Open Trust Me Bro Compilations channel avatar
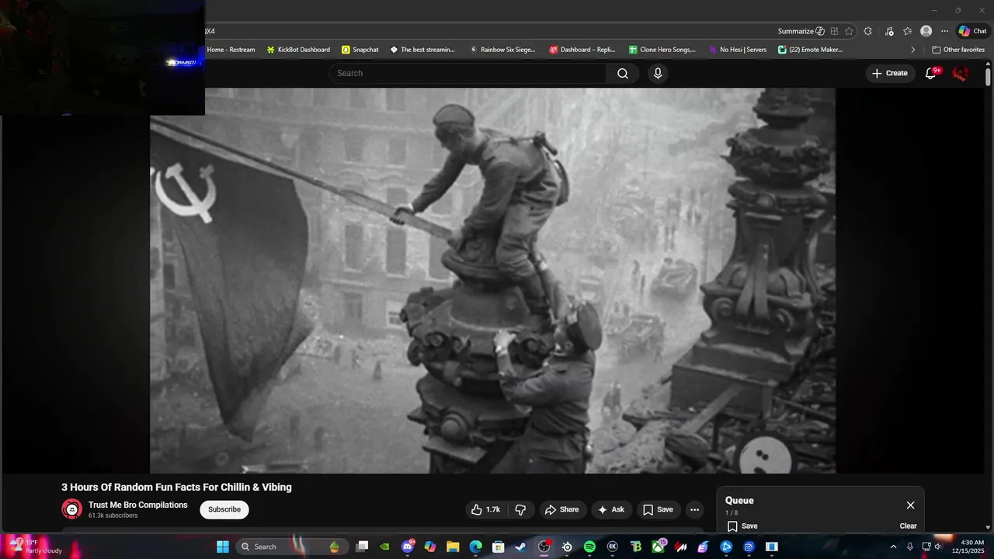 (x=71, y=509)
